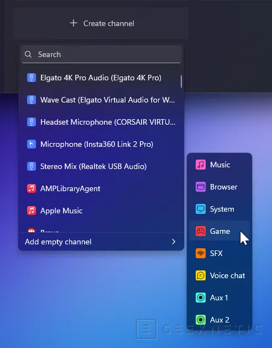The width and height of the screenshot is (272, 348).
Task: Click the magnifier icon in Search
Action: click(x=28, y=54)
